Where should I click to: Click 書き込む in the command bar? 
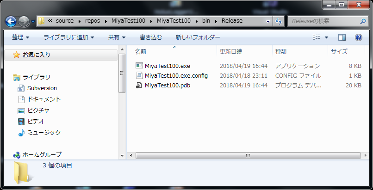(150, 37)
